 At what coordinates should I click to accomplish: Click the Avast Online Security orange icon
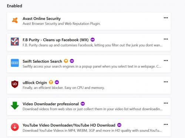[15, 20]
